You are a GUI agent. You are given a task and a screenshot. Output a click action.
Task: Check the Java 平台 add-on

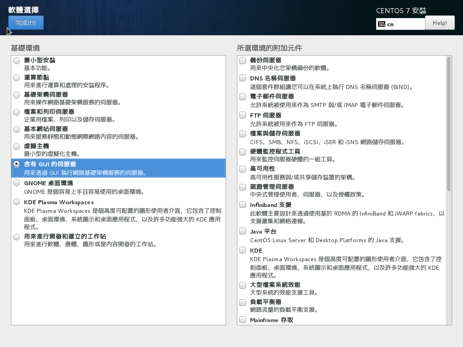pos(243,232)
